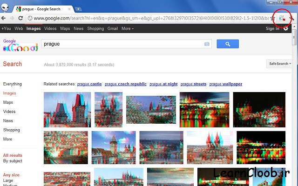Search by image using the camera icon
The width and height of the screenshot is (298, 186).
pos(207,44)
